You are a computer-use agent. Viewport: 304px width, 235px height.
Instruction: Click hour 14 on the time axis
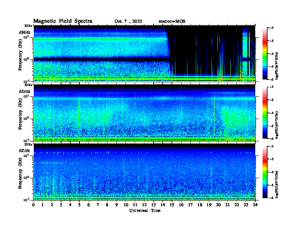[163, 205]
